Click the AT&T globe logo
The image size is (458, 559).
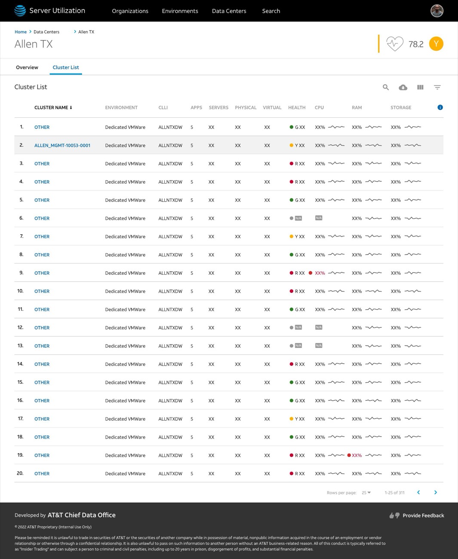click(x=20, y=11)
